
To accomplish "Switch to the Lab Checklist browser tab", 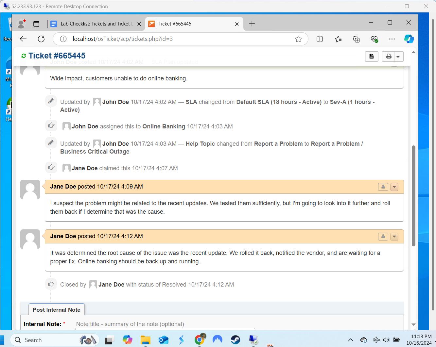I will click(96, 24).
